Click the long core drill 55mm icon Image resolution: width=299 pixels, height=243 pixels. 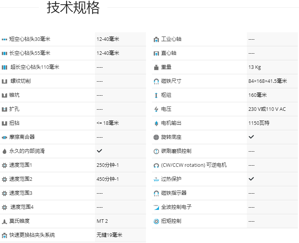5,53
